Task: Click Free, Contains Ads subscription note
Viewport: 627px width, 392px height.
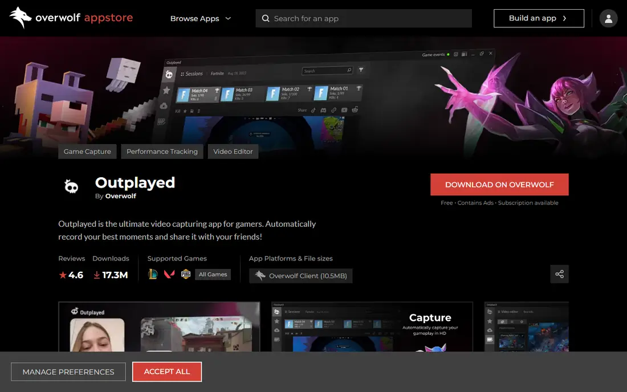Action: [x=499, y=203]
